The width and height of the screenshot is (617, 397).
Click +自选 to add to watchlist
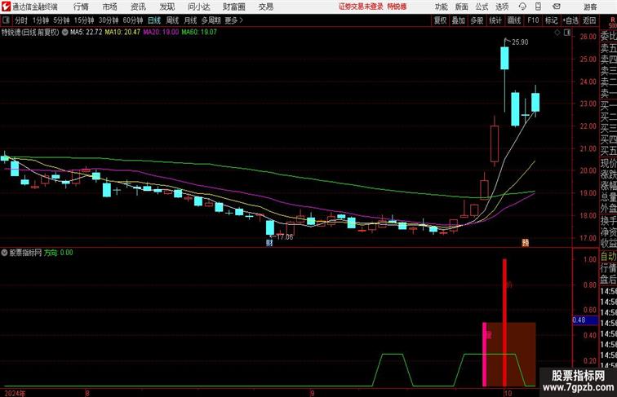[x=570, y=20]
